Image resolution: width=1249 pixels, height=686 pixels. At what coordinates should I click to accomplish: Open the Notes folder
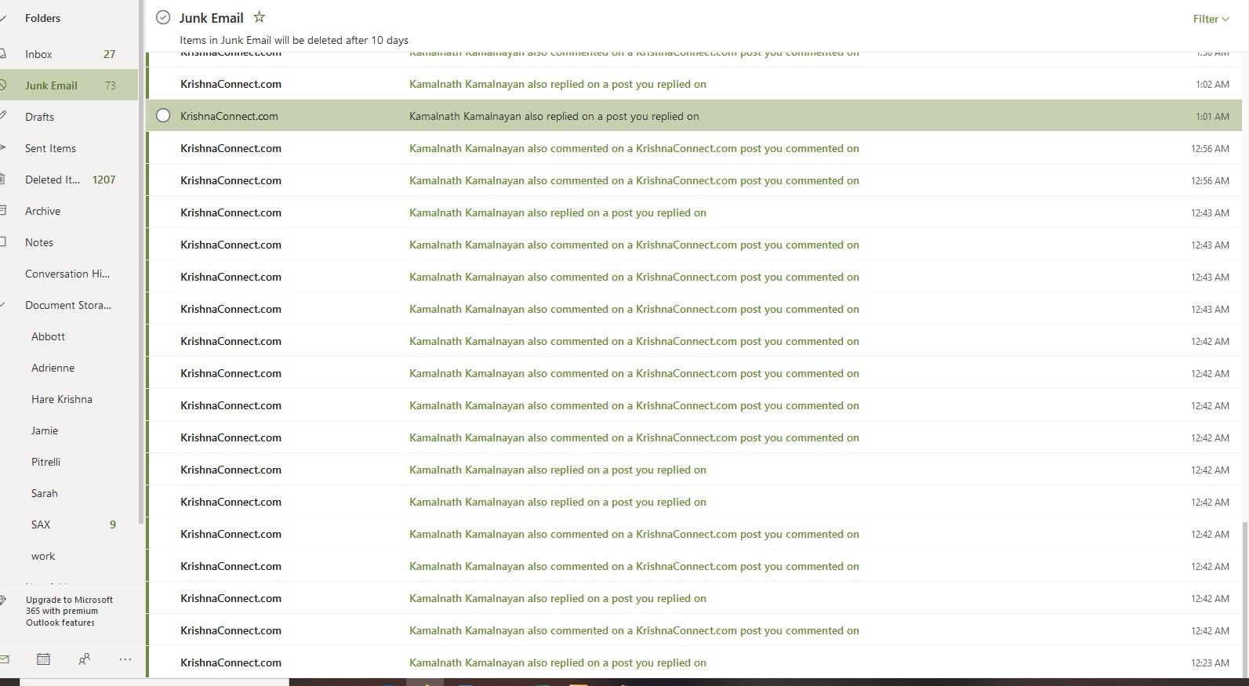tap(69, 242)
